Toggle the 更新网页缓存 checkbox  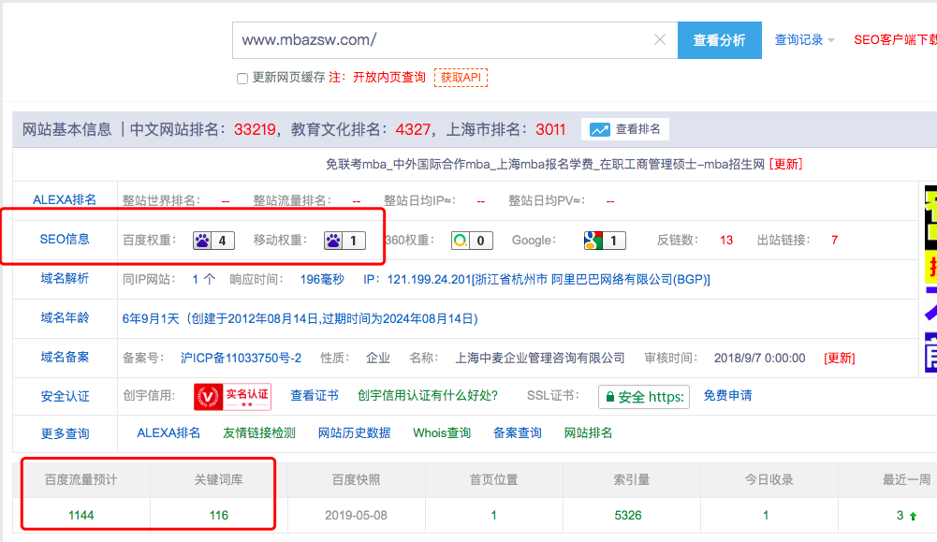[242, 79]
